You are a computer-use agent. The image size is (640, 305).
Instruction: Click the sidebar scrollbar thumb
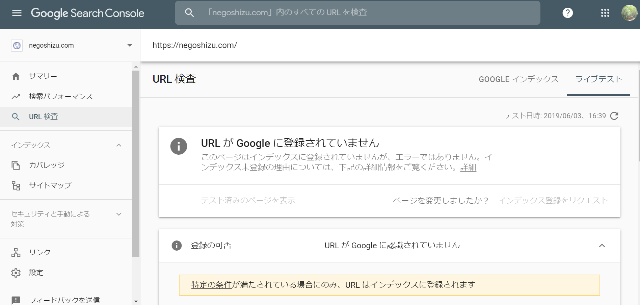(136, 163)
